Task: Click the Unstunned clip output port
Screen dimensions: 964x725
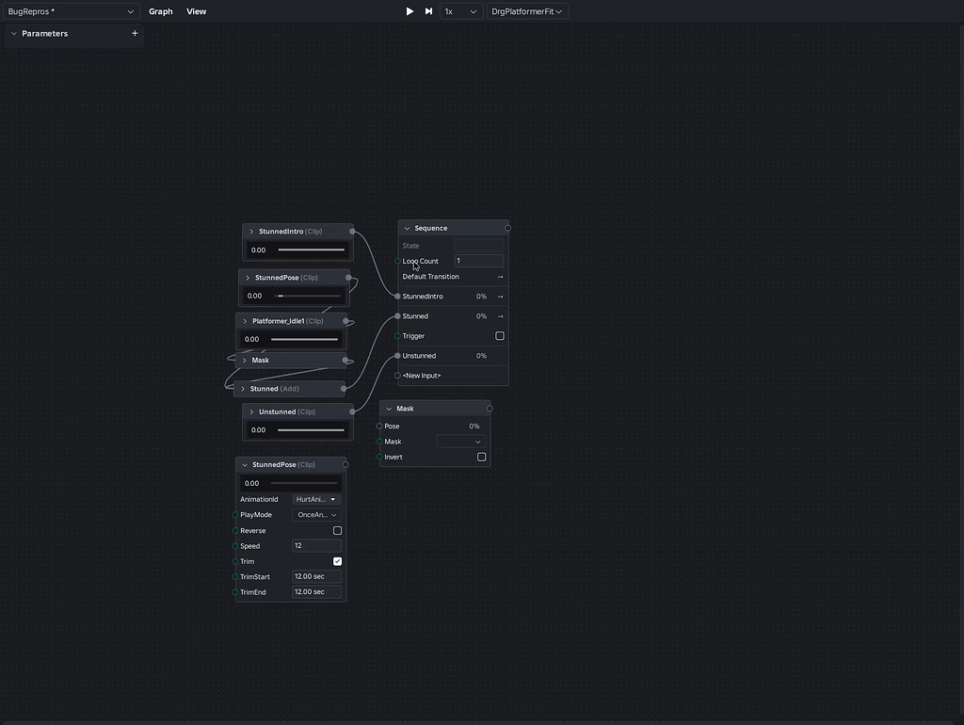Action: pos(352,411)
